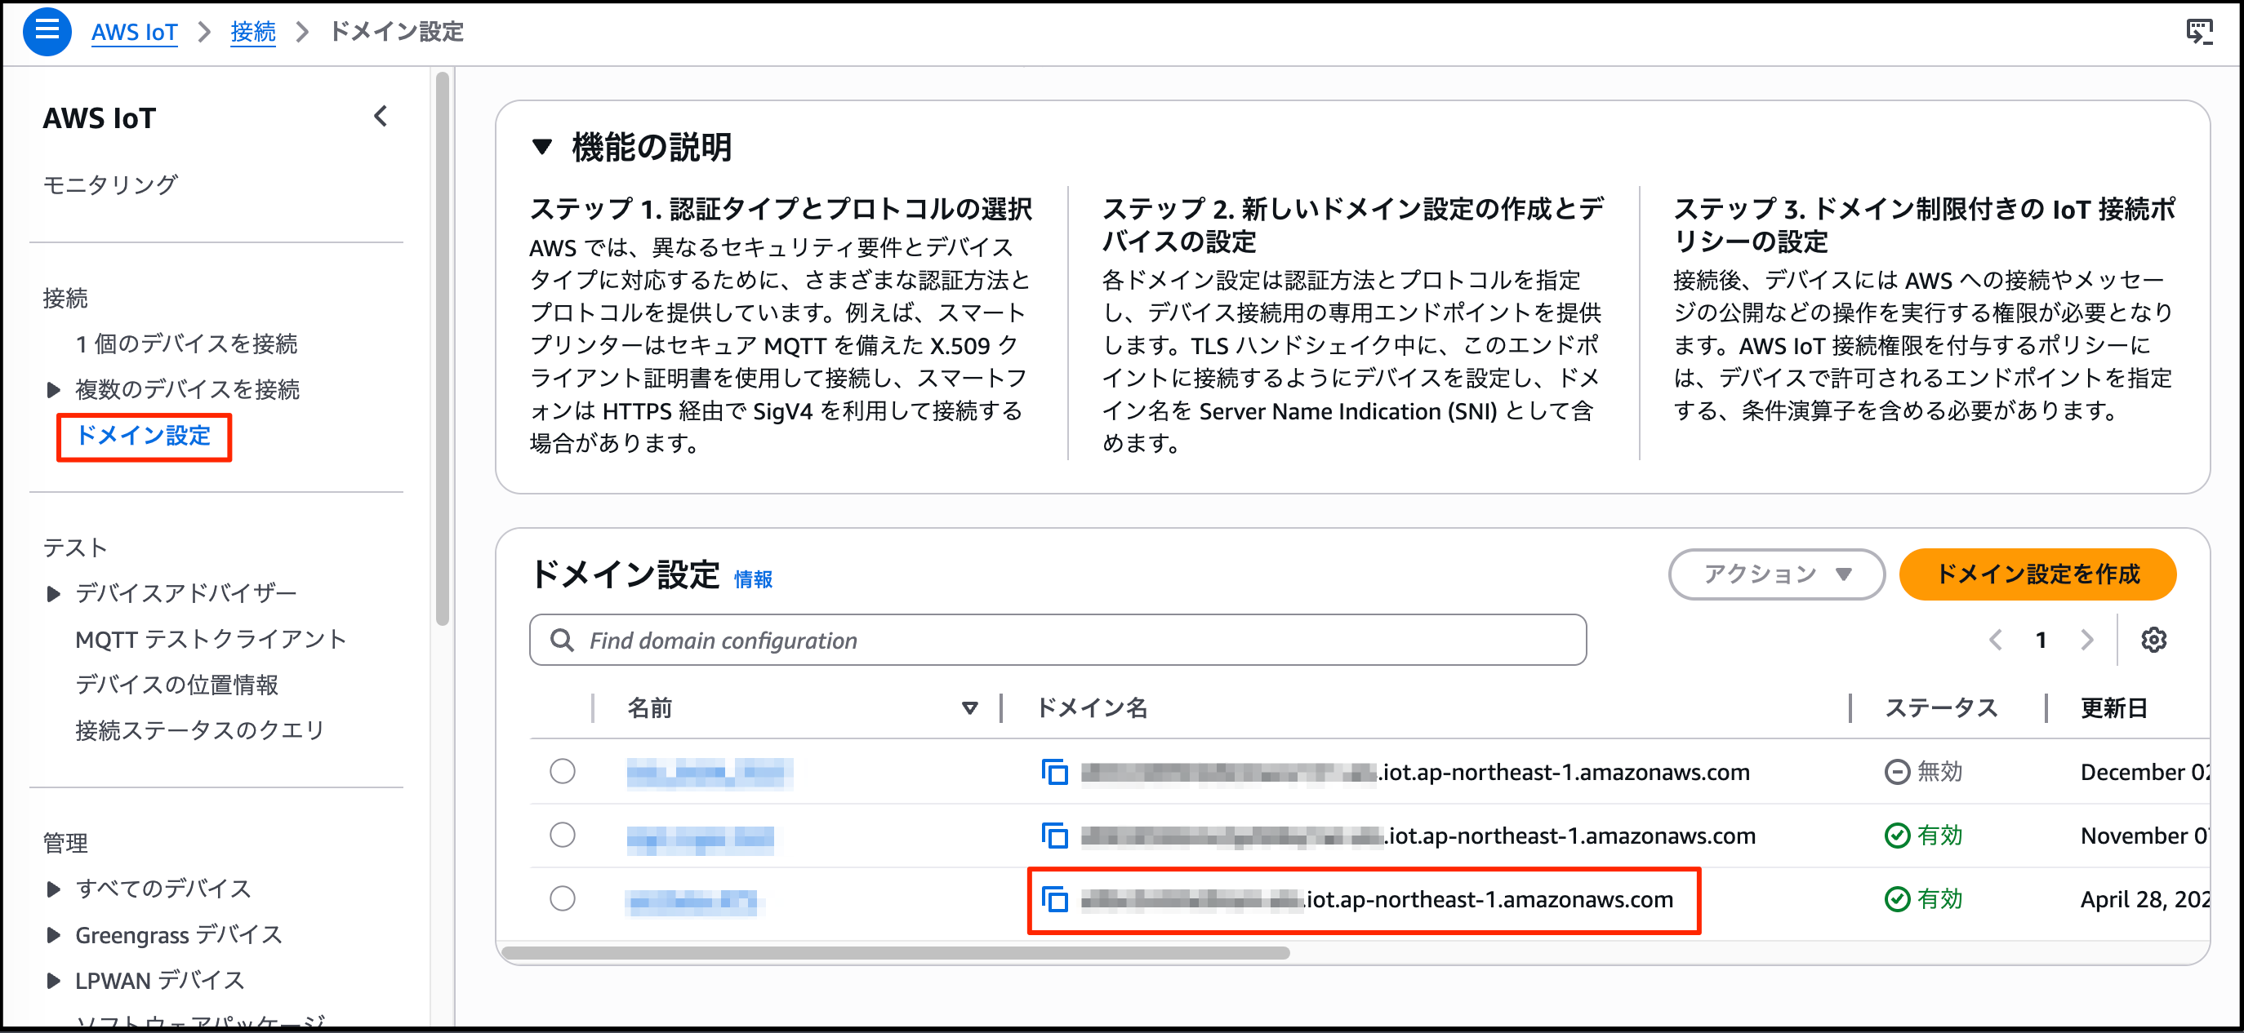
Task: Open table preferences gear icon
Action: pyautogui.click(x=2153, y=640)
